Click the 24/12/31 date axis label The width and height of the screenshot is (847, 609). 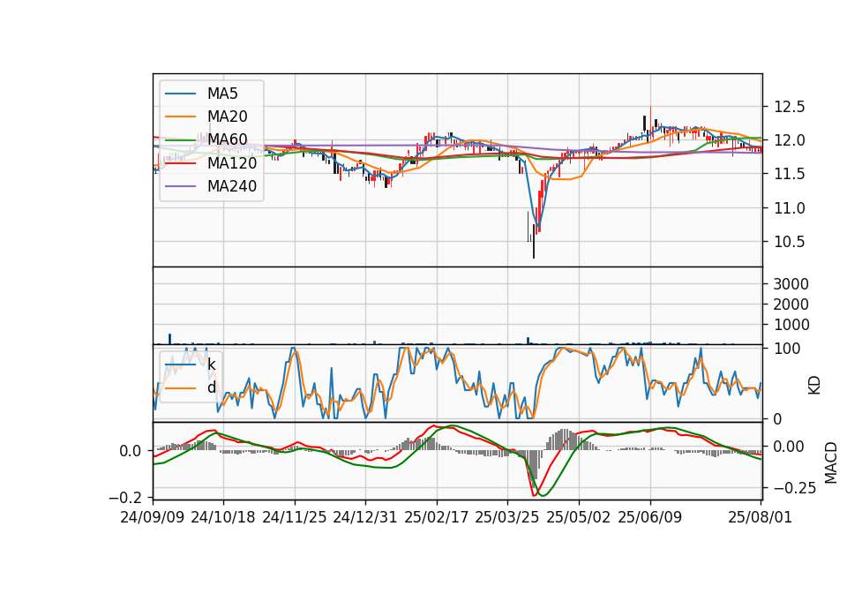[365, 517]
